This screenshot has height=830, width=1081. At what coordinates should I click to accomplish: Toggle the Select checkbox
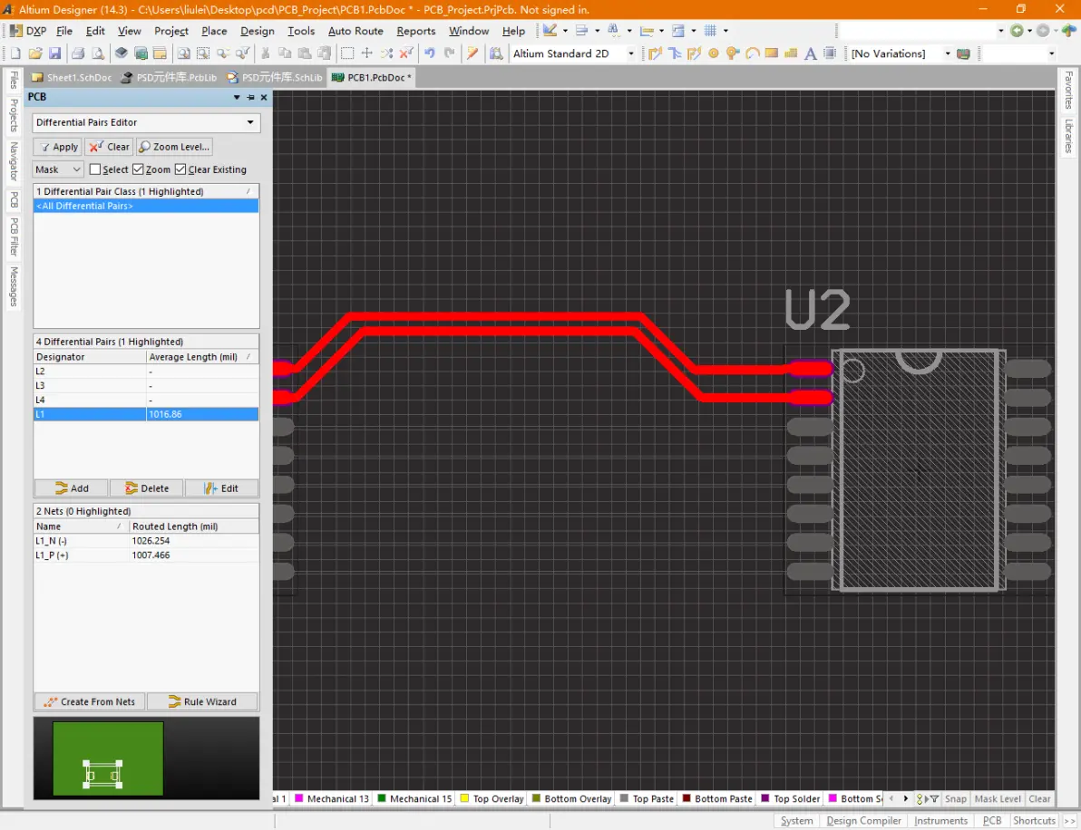pos(95,169)
